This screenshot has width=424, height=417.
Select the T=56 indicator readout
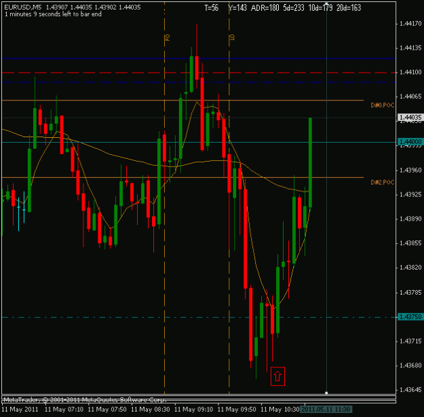(211, 8)
